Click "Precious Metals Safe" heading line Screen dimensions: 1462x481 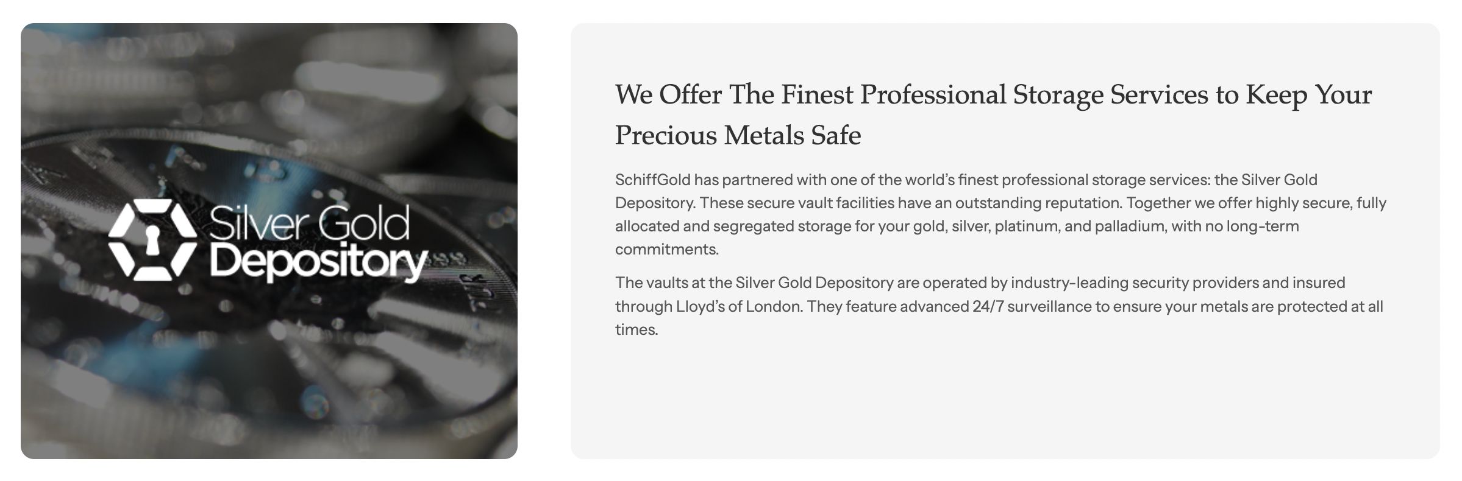(x=738, y=135)
